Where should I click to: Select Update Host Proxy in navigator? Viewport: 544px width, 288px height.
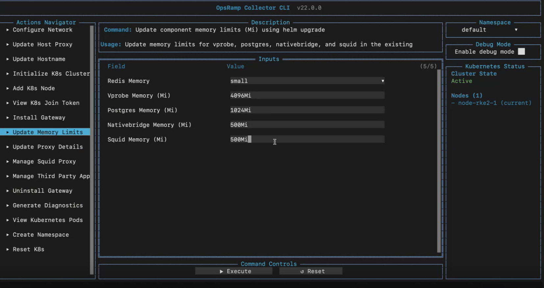pyautogui.click(x=42, y=44)
